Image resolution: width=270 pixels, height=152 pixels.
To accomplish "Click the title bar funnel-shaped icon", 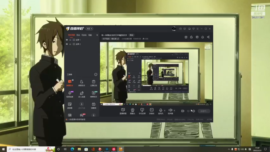I will (193, 29).
